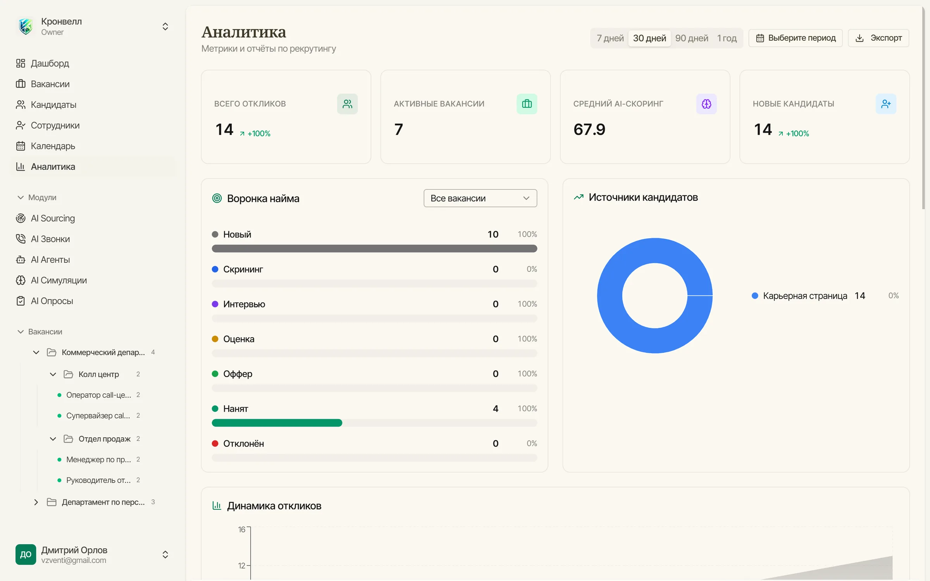Open the Дмитрий Орлов account menu
Viewport: 930px width, 581px height.
click(x=165, y=554)
